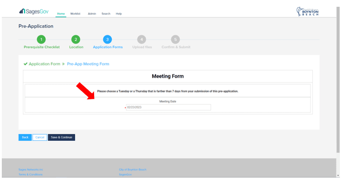Click step 4 gray circle icon
The height and width of the screenshot is (182, 344).
tap(142, 40)
